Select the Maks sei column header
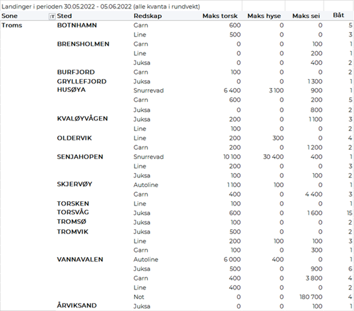Viewport: 354px width, 311px height. 307,16
